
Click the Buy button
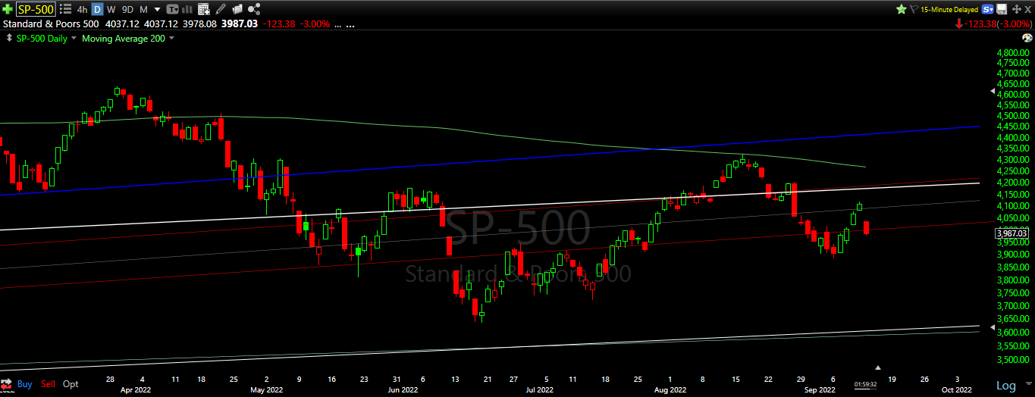25,384
